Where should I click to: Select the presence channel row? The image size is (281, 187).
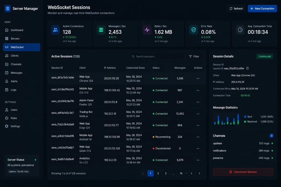pos(243,158)
